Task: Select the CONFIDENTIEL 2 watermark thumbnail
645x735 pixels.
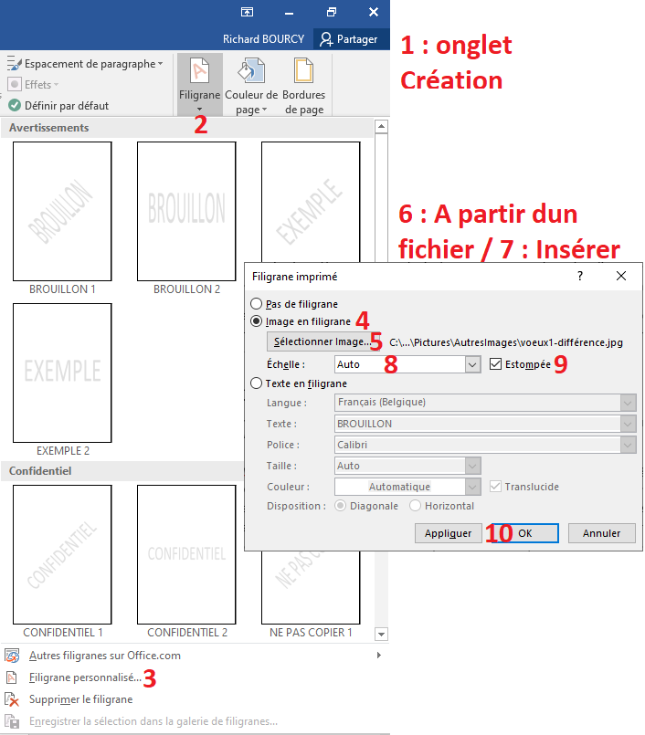Action: coord(186,554)
